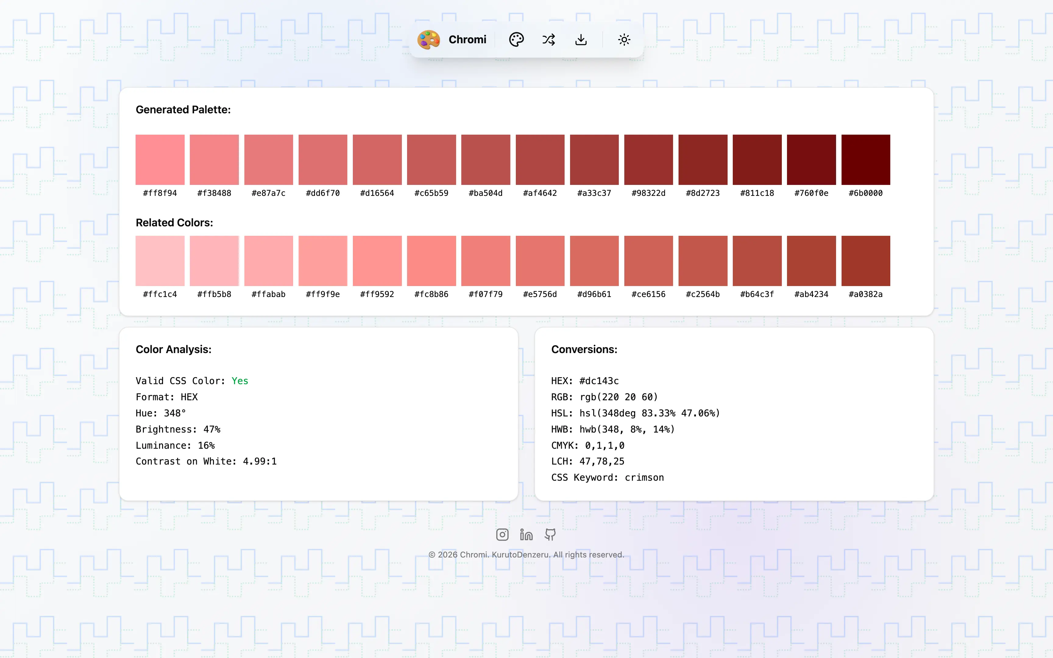Screen dimensions: 1053x658
Task: Copy the hex label #ff8f94
Action: tap(160, 193)
